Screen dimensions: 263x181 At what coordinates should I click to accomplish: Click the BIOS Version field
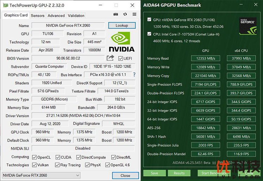(68, 58)
